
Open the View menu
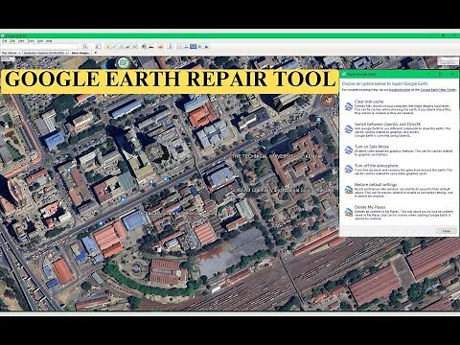(x=21, y=41)
